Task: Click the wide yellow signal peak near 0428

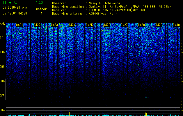Action: click(146, 114)
